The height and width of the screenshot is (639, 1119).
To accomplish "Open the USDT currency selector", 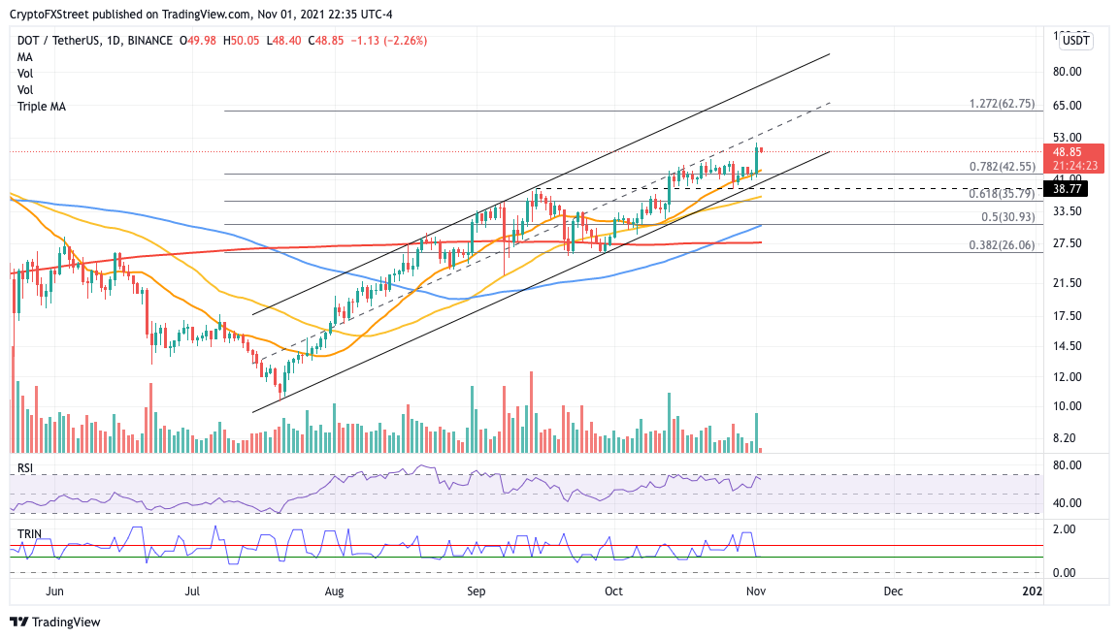I will click(x=1075, y=41).
